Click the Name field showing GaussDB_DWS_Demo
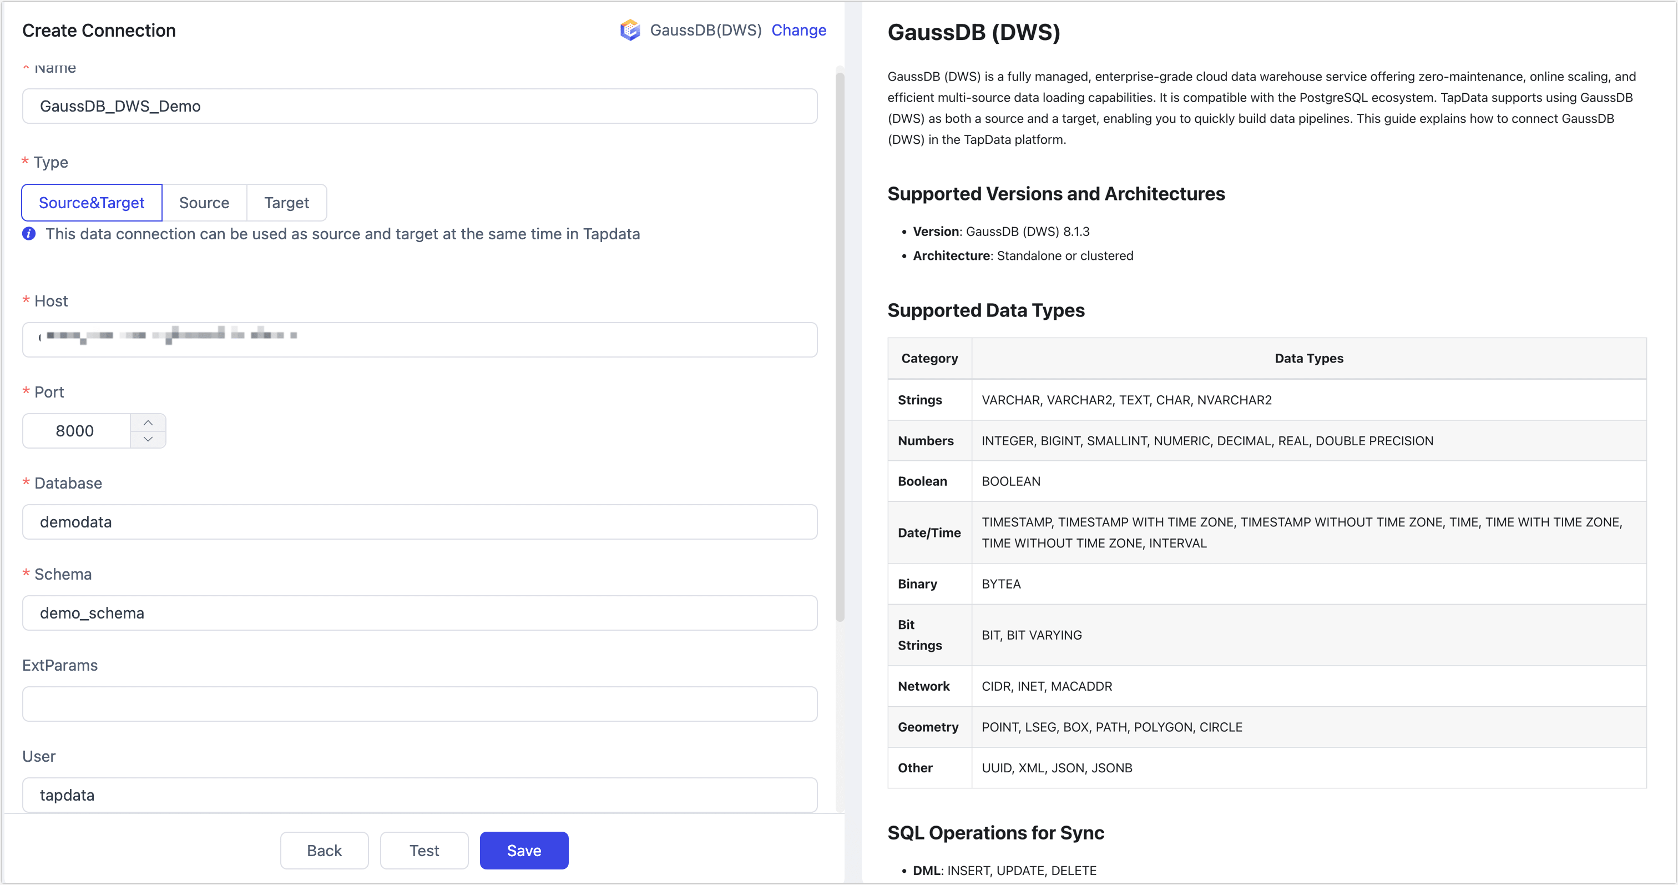Screen dimensions: 1678x885 [419, 106]
